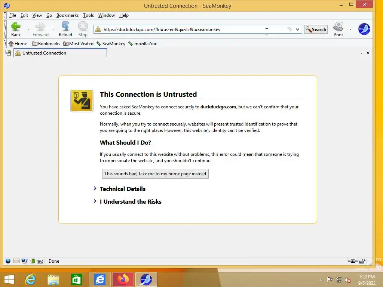The width and height of the screenshot is (383, 287).
Task: Click the SeaMonkey taskbar button
Action: pos(146,280)
